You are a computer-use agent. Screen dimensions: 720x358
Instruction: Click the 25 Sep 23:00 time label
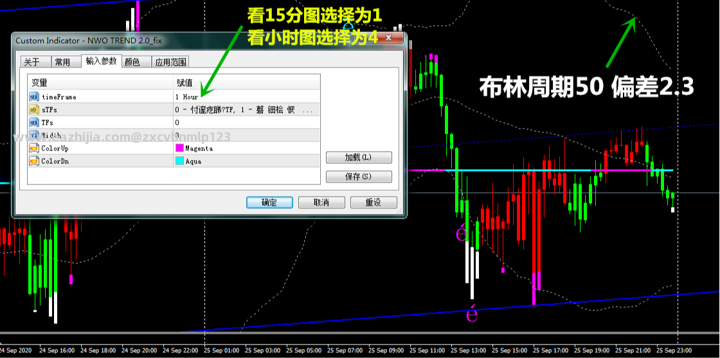(x=673, y=351)
